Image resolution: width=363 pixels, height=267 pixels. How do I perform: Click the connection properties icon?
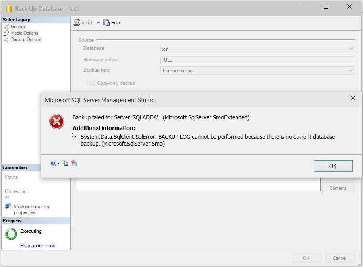8,206
